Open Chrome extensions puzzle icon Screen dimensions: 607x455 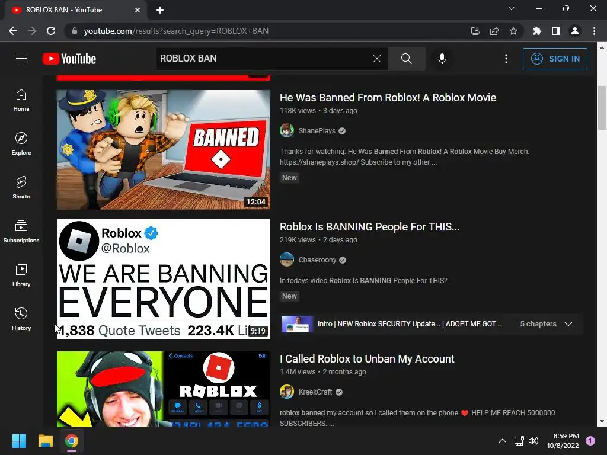[537, 31]
